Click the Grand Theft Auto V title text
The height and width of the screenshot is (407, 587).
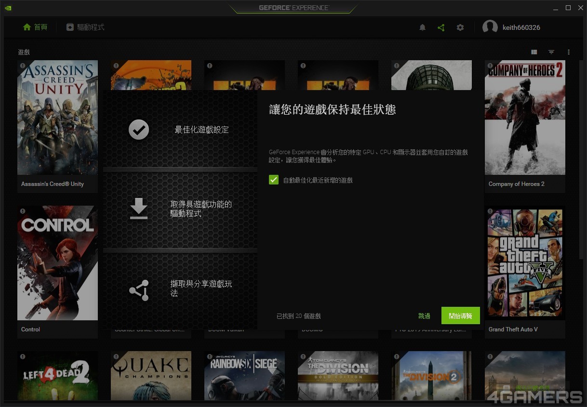point(513,329)
